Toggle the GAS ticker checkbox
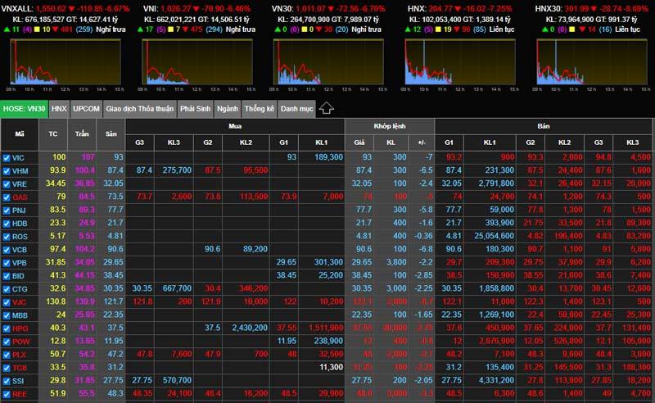 [7, 197]
